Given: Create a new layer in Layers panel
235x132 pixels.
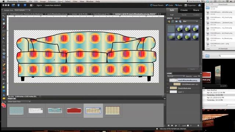Looking at the screenshot, I should [169, 125].
